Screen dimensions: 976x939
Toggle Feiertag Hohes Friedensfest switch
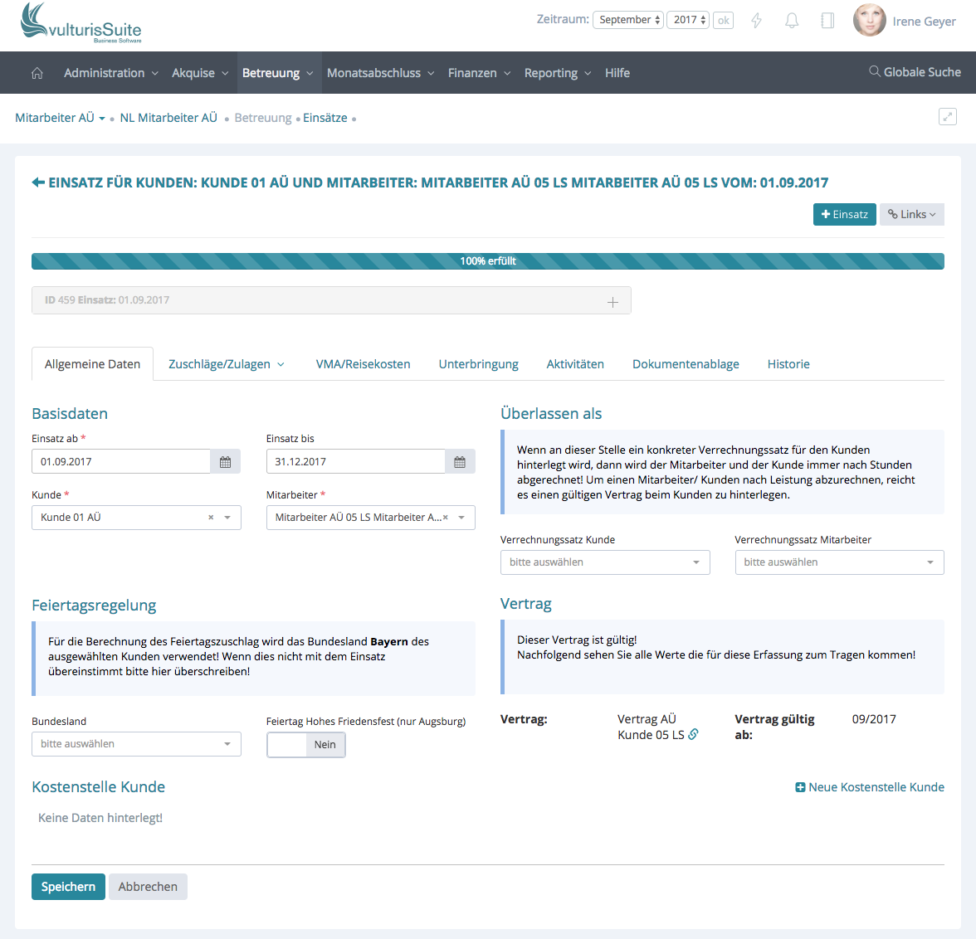click(305, 745)
